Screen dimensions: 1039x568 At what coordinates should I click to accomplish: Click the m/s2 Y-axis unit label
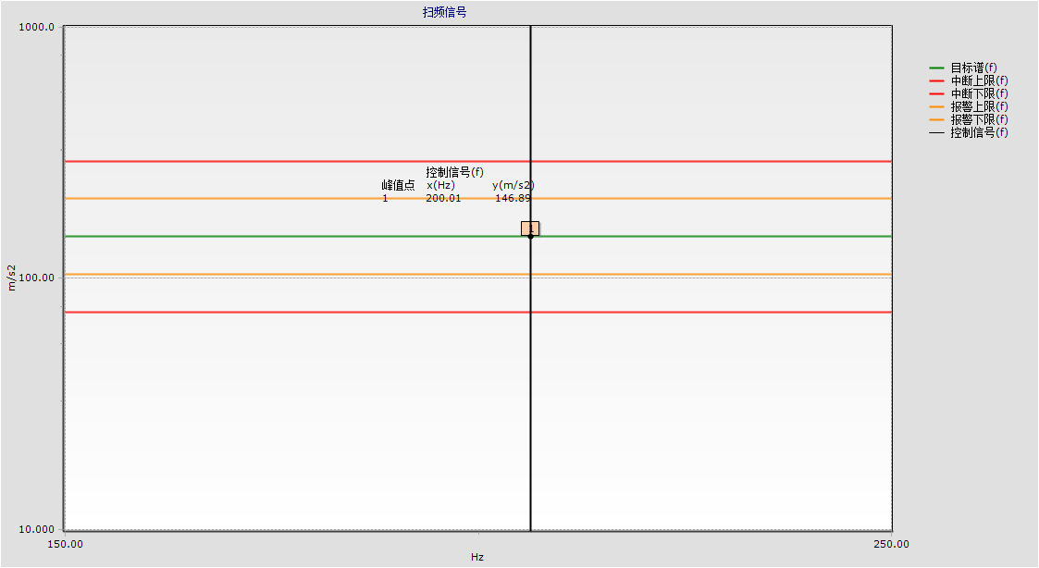pyautogui.click(x=12, y=278)
